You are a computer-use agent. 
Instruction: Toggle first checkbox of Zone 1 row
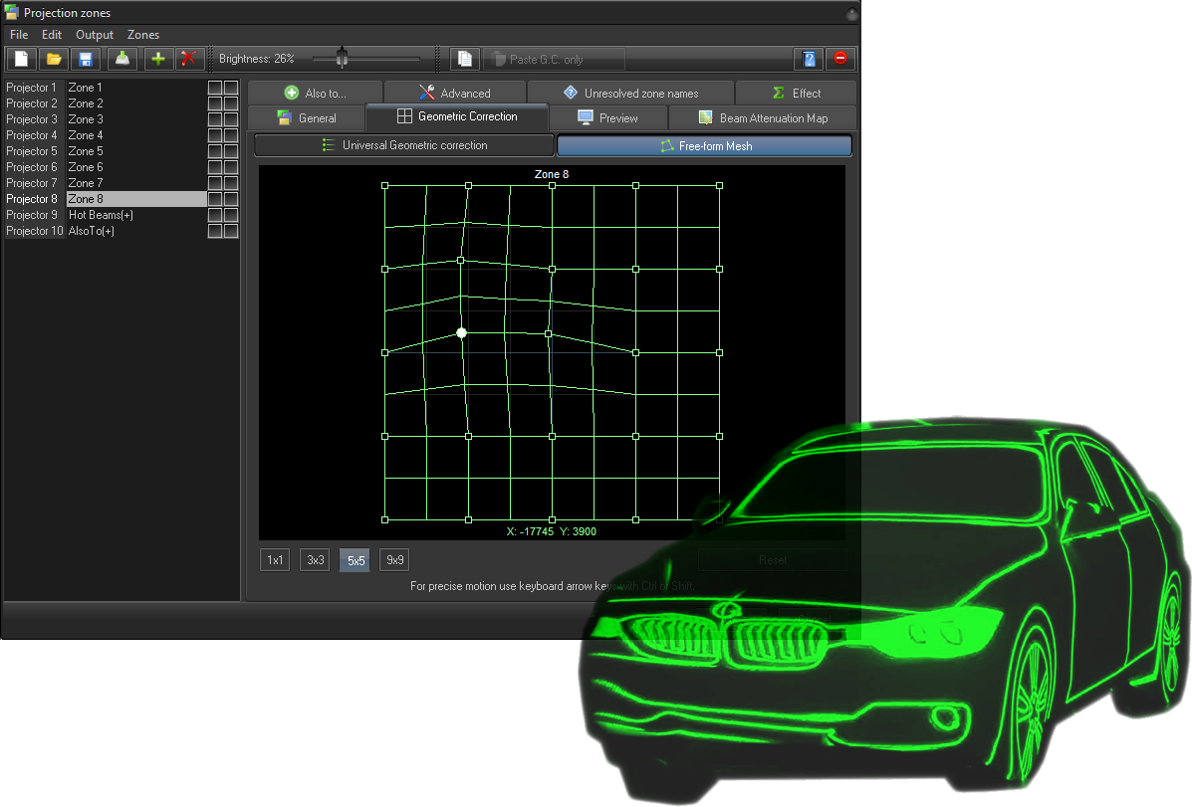215,88
